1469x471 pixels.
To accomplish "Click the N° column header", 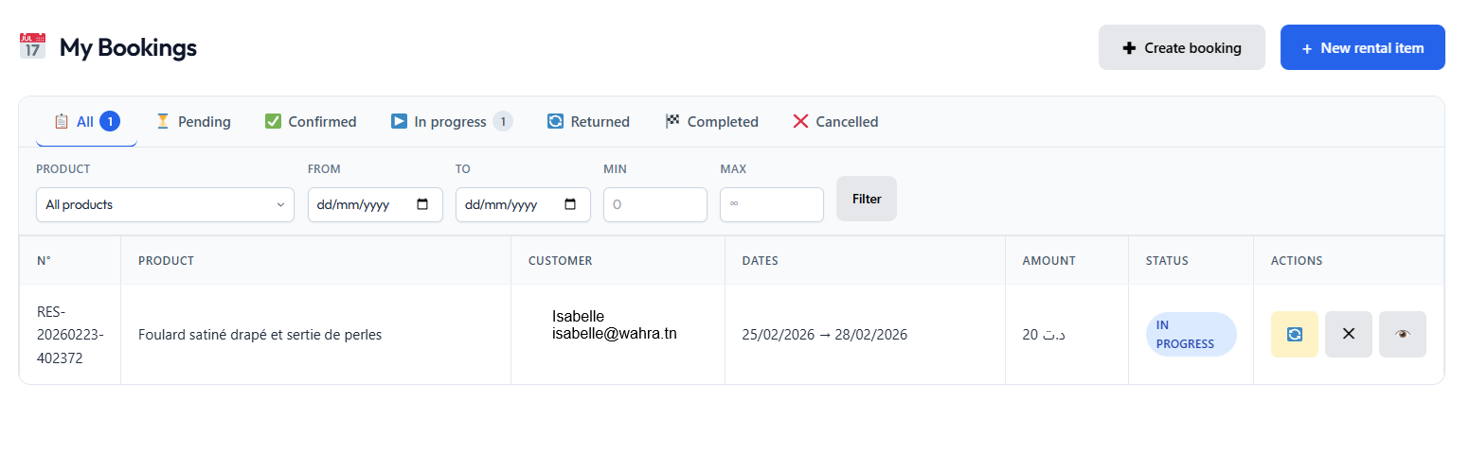I will click(44, 260).
